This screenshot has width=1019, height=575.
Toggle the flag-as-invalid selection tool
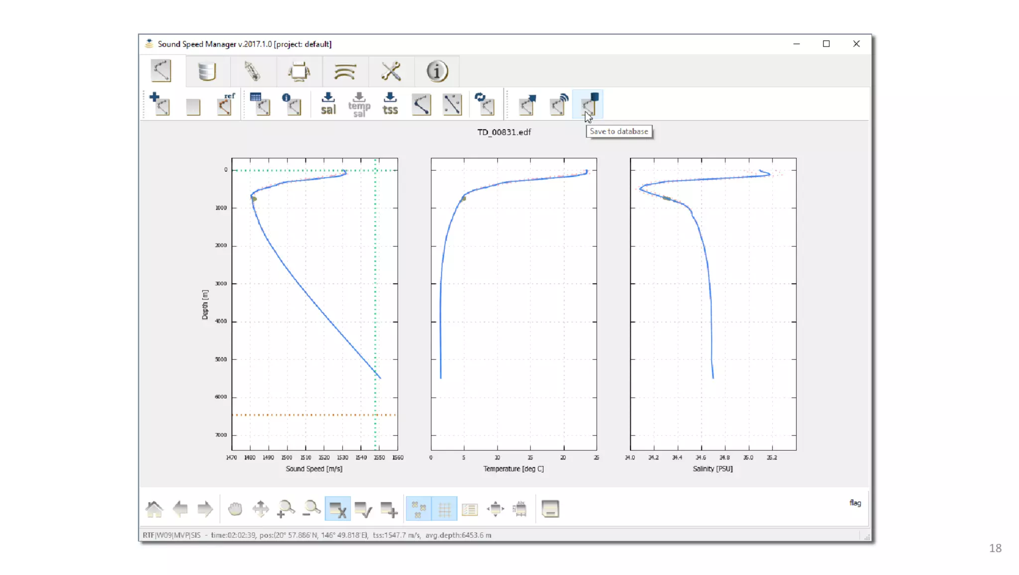[x=338, y=509]
